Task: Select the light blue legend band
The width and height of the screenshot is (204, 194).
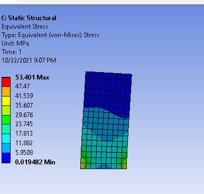Action: (x=6, y=148)
